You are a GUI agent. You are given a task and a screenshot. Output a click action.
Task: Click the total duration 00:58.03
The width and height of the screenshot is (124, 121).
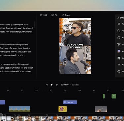(x=75, y=85)
